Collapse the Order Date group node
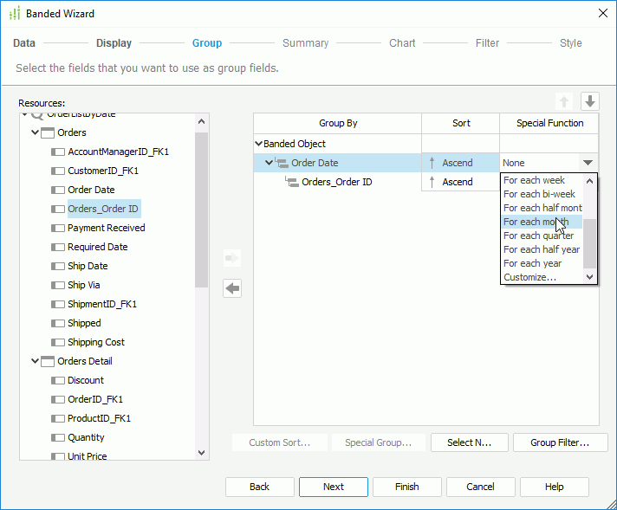 [269, 163]
